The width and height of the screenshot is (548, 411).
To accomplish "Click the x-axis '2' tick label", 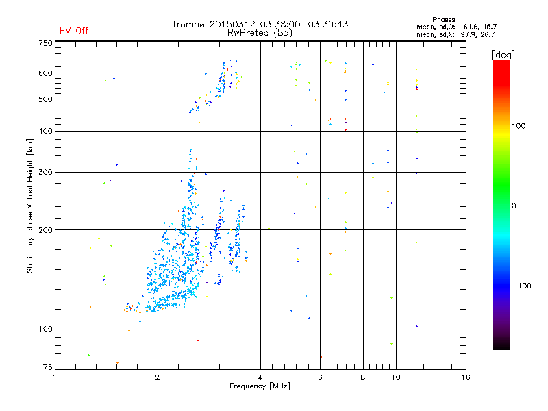I will point(158,377).
